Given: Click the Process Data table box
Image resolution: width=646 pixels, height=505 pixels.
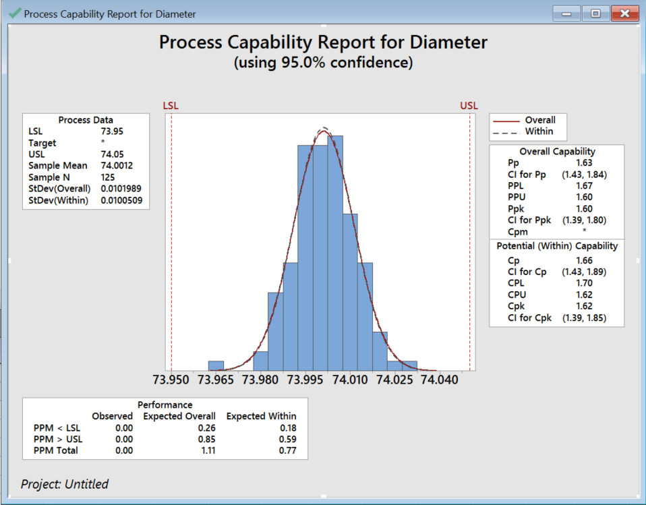Looking at the screenshot, I should pos(86,160).
